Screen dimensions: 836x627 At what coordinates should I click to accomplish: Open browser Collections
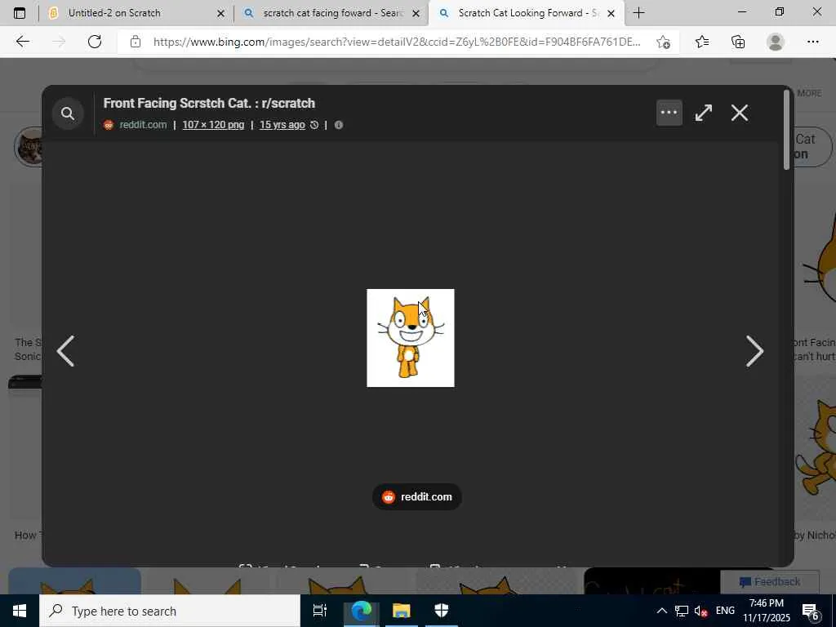point(738,42)
